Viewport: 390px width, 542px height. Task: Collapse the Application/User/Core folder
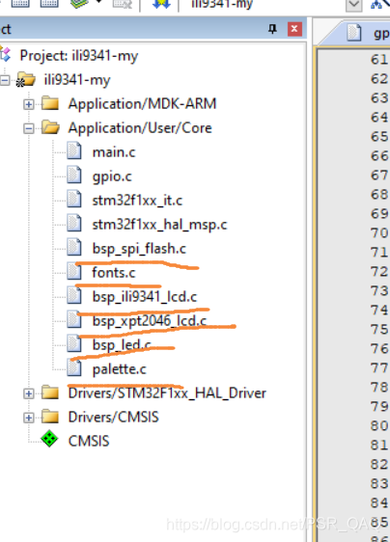[29, 128]
